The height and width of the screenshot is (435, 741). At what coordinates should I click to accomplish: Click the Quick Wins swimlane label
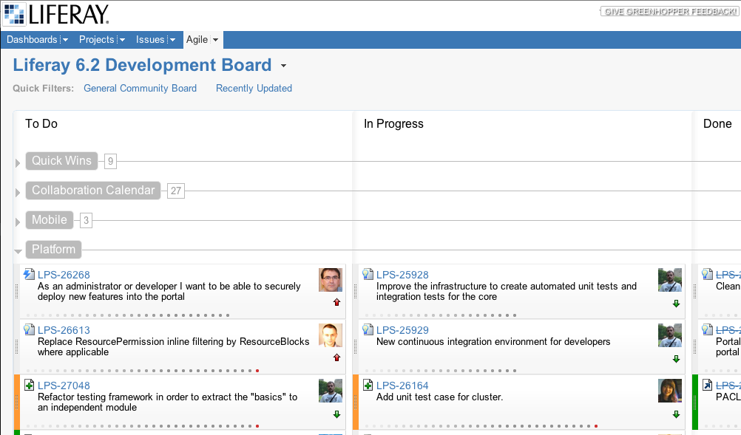61,161
